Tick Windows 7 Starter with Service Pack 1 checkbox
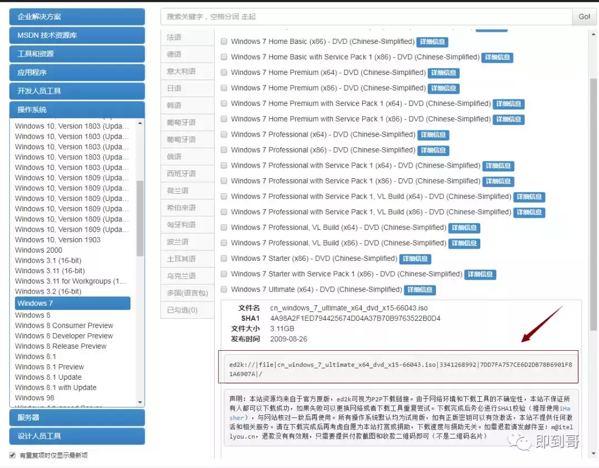This screenshot has height=468, width=599. click(224, 274)
